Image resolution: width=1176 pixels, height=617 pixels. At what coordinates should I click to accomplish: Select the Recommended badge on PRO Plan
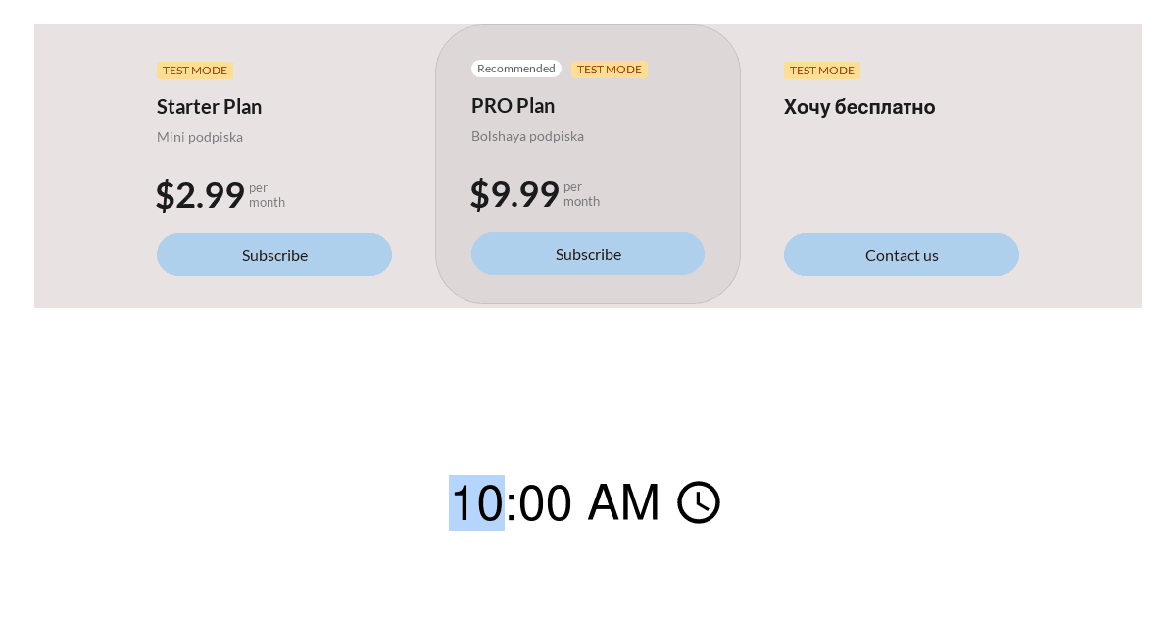coord(515,68)
